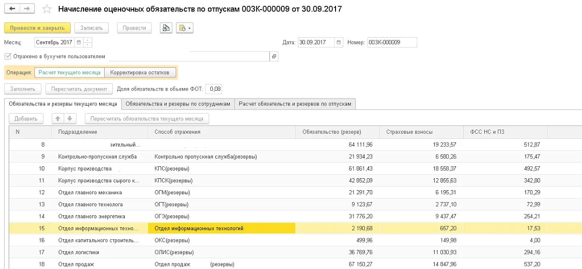This screenshot has width=582, height=269.
Task: Toggle the Отражено в бухучете пользователем checkbox
Action: pyautogui.click(x=8, y=56)
